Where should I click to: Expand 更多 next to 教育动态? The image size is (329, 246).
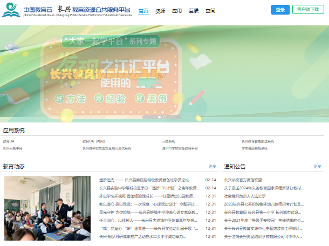click(x=212, y=167)
